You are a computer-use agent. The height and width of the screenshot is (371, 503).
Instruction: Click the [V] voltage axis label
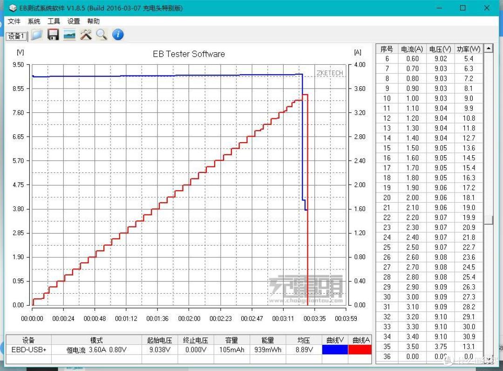pyautogui.click(x=20, y=52)
